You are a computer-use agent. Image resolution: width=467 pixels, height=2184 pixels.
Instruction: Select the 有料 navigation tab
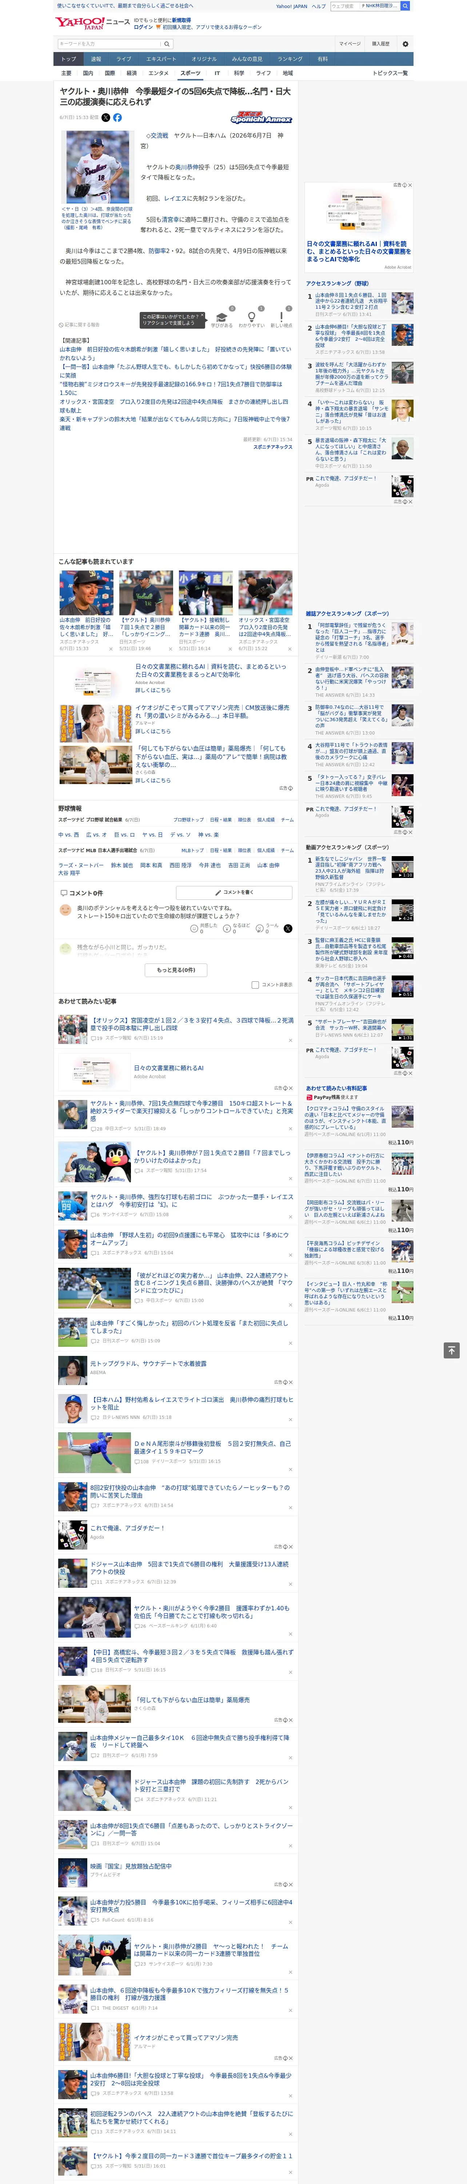click(322, 59)
